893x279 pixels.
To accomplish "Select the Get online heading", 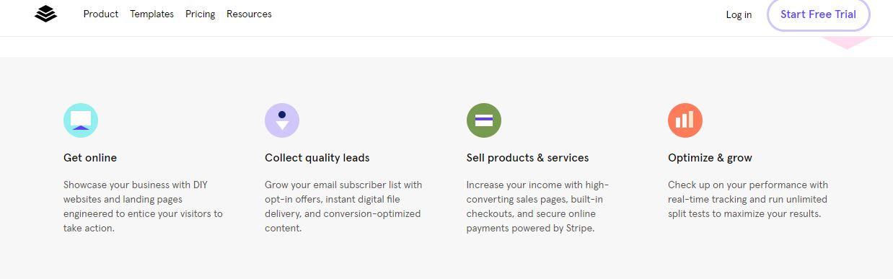I will pyautogui.click(x=90, y=157).
